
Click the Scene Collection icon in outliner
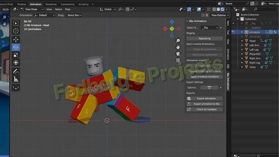[x=238, y=15]
